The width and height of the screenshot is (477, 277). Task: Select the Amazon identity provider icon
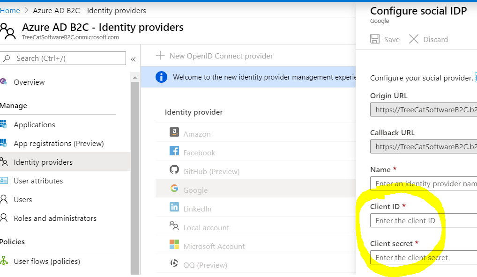[x=174, y=132]
